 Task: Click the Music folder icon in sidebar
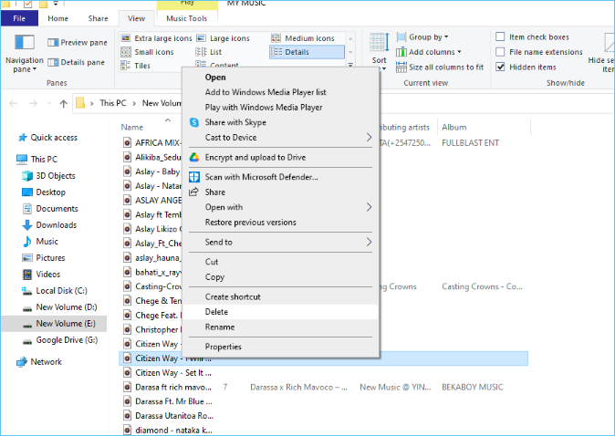pyautogui.click(x=26, y=242)
